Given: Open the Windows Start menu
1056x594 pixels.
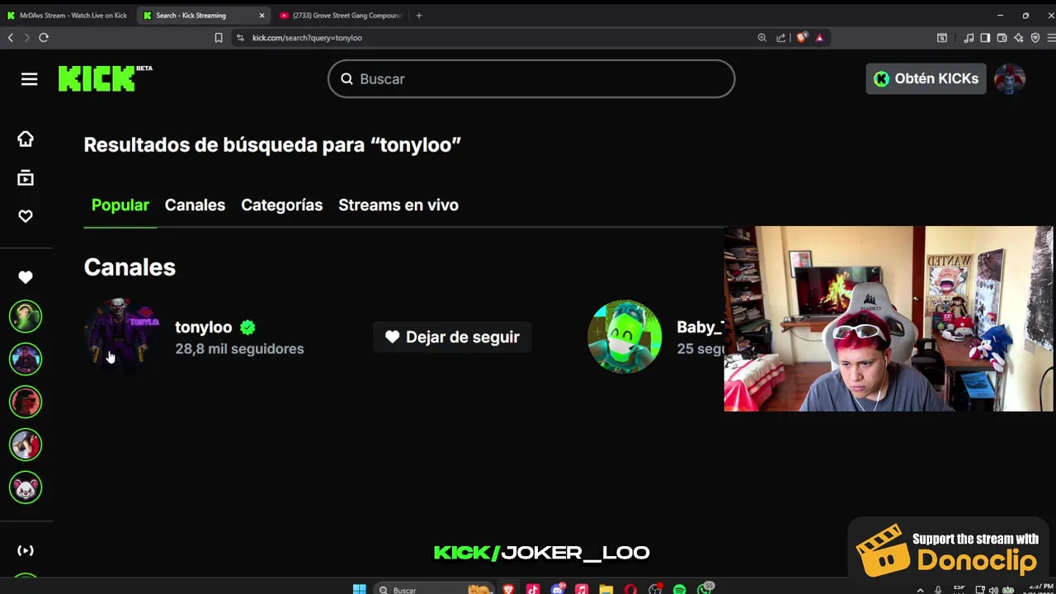Looking at the screenshot, I should point(360,589).
